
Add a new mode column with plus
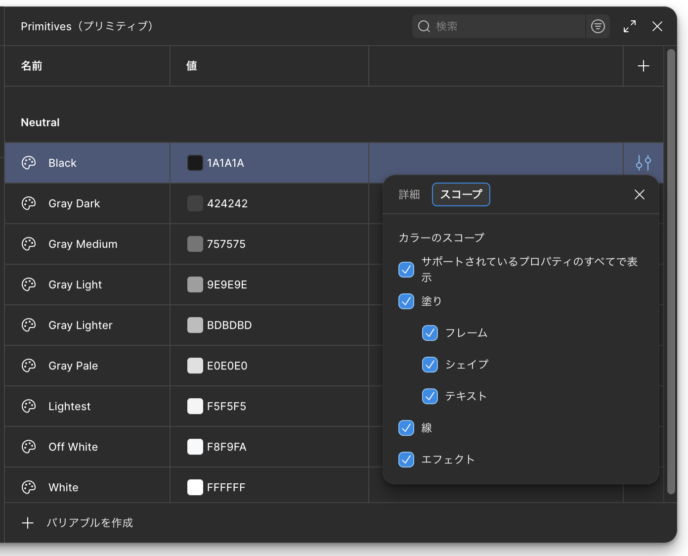[644, 66]
